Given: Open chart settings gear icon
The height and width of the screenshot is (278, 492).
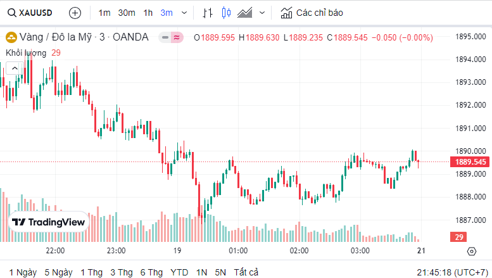Looking at the screenshot, I should click(x=471, y=251).
